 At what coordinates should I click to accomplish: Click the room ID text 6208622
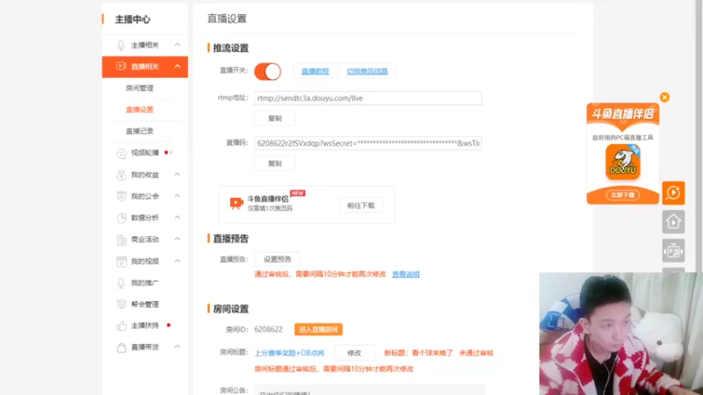click(x=268, y=330)
